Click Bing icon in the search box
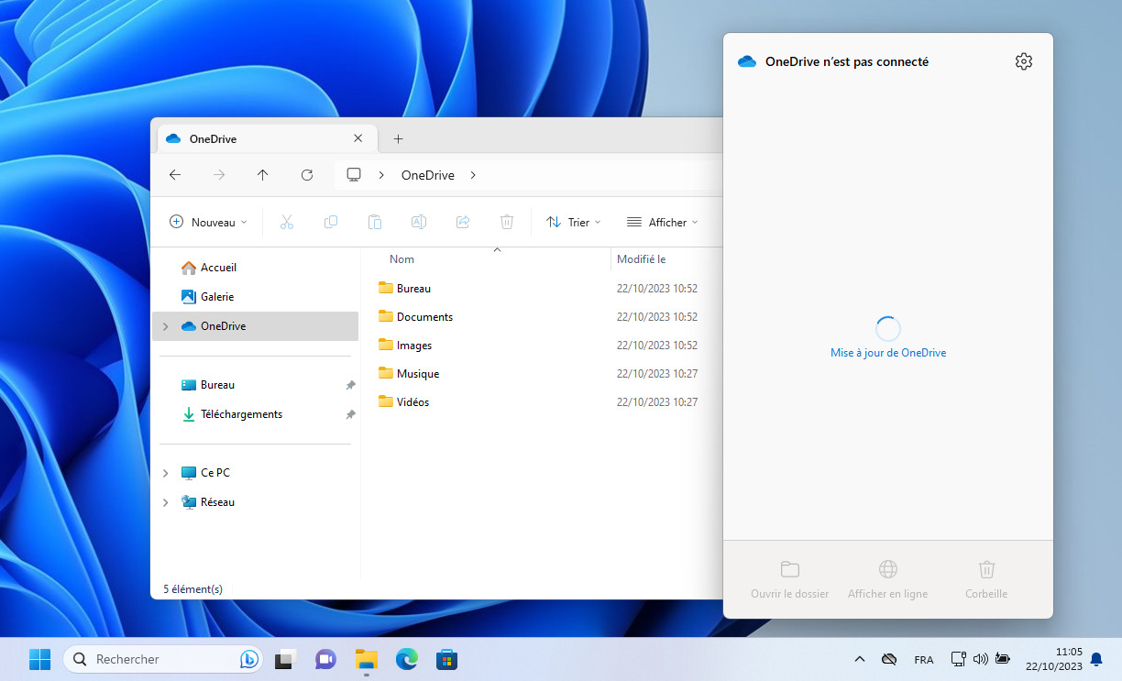Viewport: 1122px width, 681px height. pos(248,659)
